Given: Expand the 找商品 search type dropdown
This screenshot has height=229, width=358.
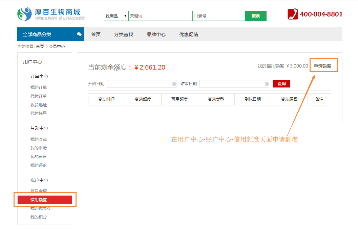Looking at the screenshot, I should pyautogui.click(x=116, y=16).
